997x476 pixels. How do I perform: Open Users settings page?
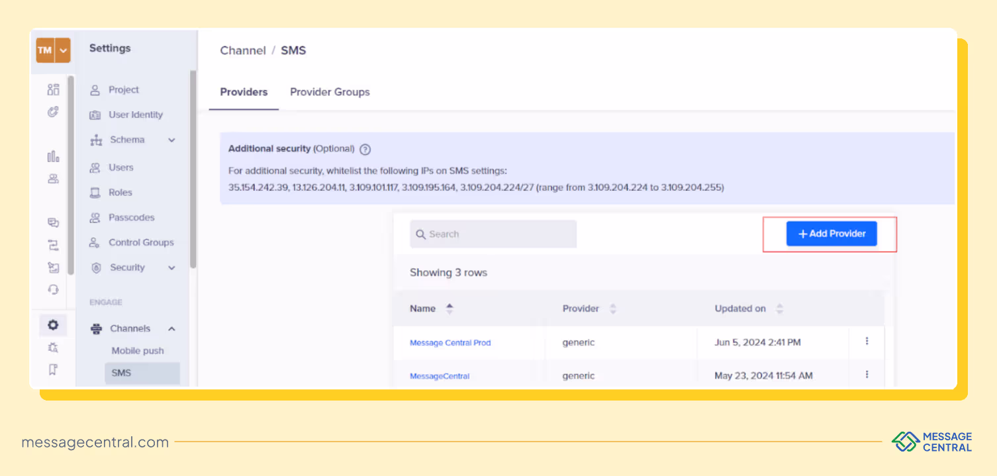[121, 167]
